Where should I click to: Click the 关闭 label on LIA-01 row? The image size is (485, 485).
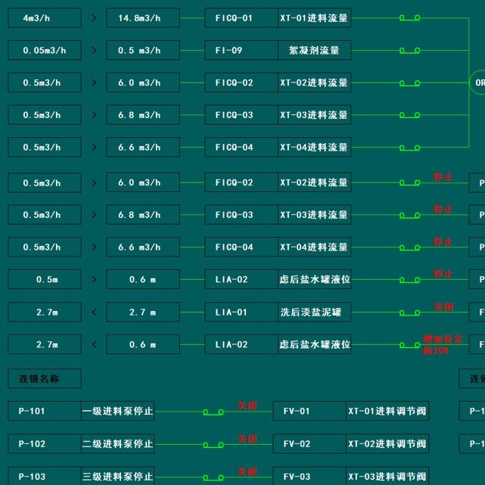coord(443,307)
